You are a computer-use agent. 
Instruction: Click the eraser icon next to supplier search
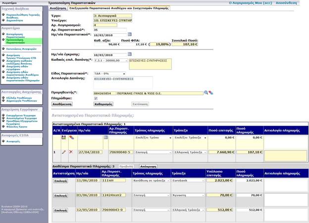(211, 92)
